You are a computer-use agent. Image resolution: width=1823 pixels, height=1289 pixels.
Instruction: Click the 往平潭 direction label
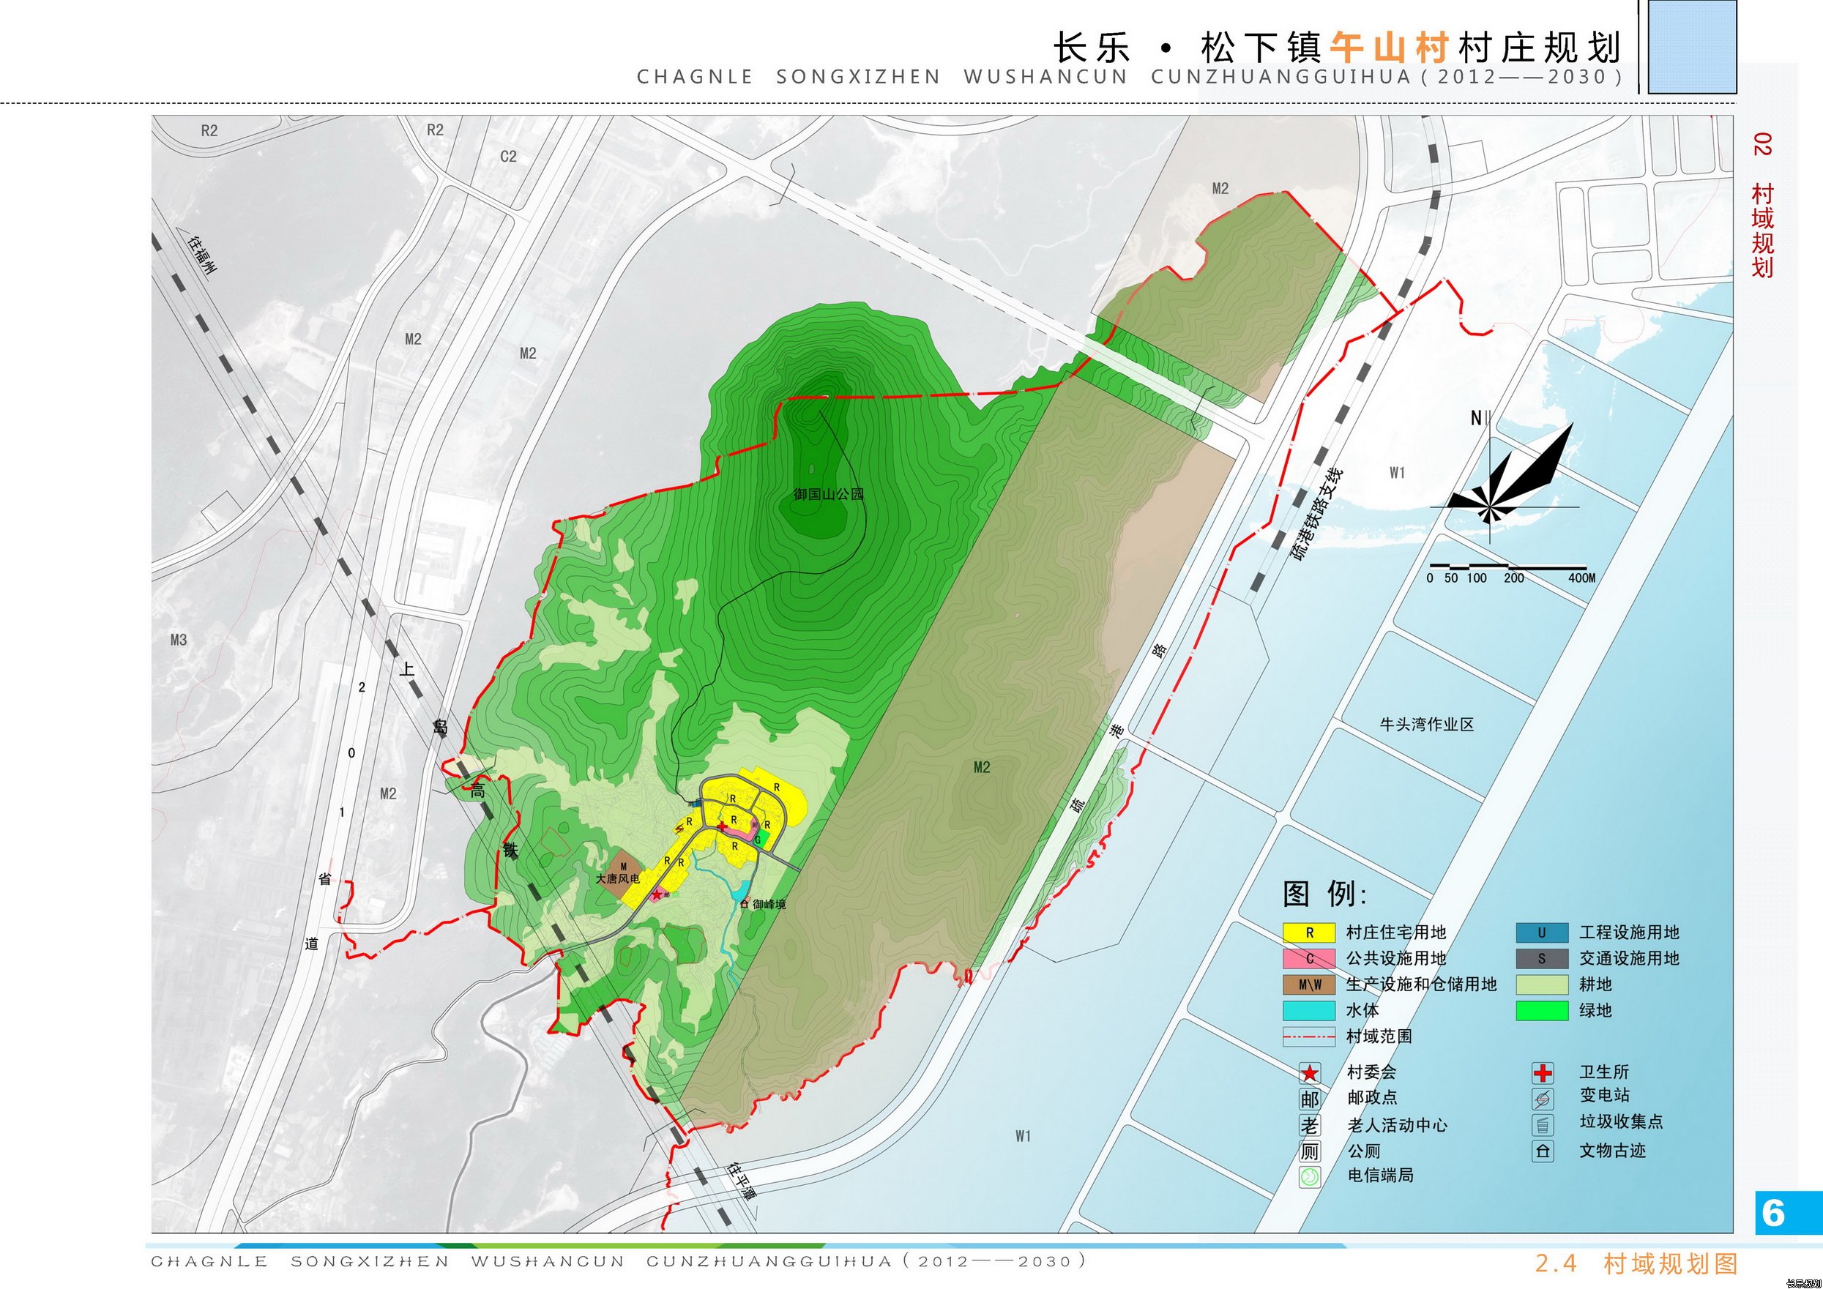[742, 1182]
